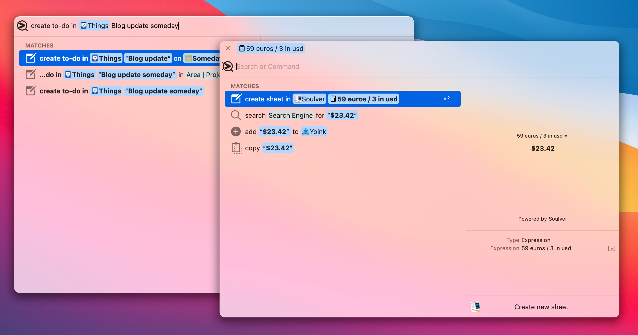Click compose icon on the '...do in Things' row
638x335 pixels.
click(31, 74)
